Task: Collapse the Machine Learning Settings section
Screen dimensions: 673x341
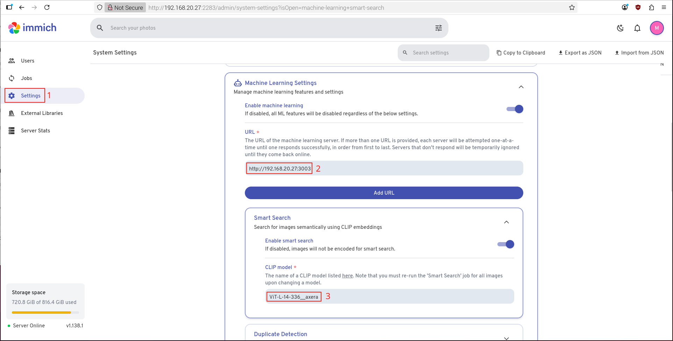Action: 521,87
